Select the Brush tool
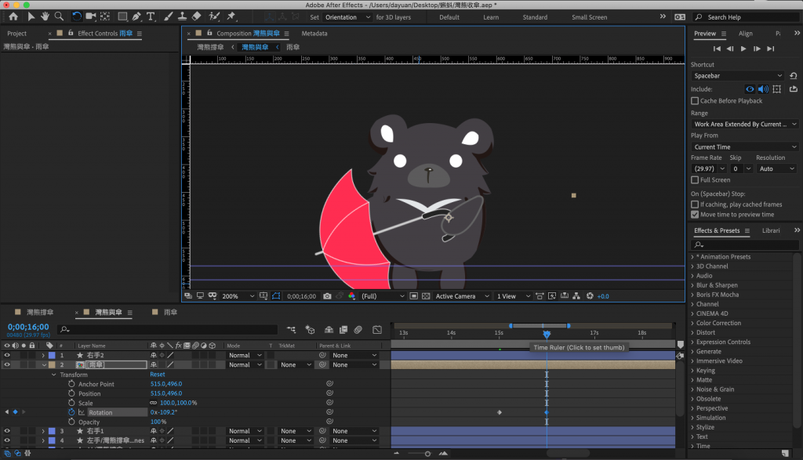Image resolution: width=803 pixels, height=460 pixels. click(169, 17)
